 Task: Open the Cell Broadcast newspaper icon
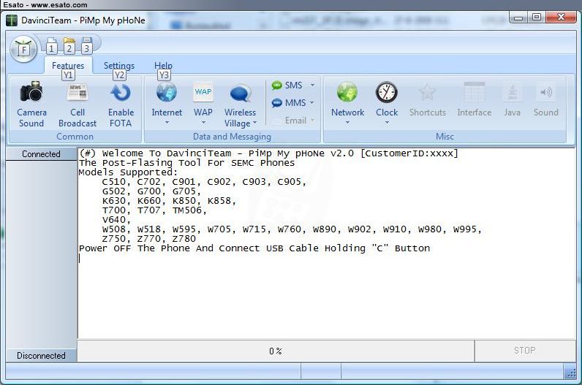[x=78, y=92]
